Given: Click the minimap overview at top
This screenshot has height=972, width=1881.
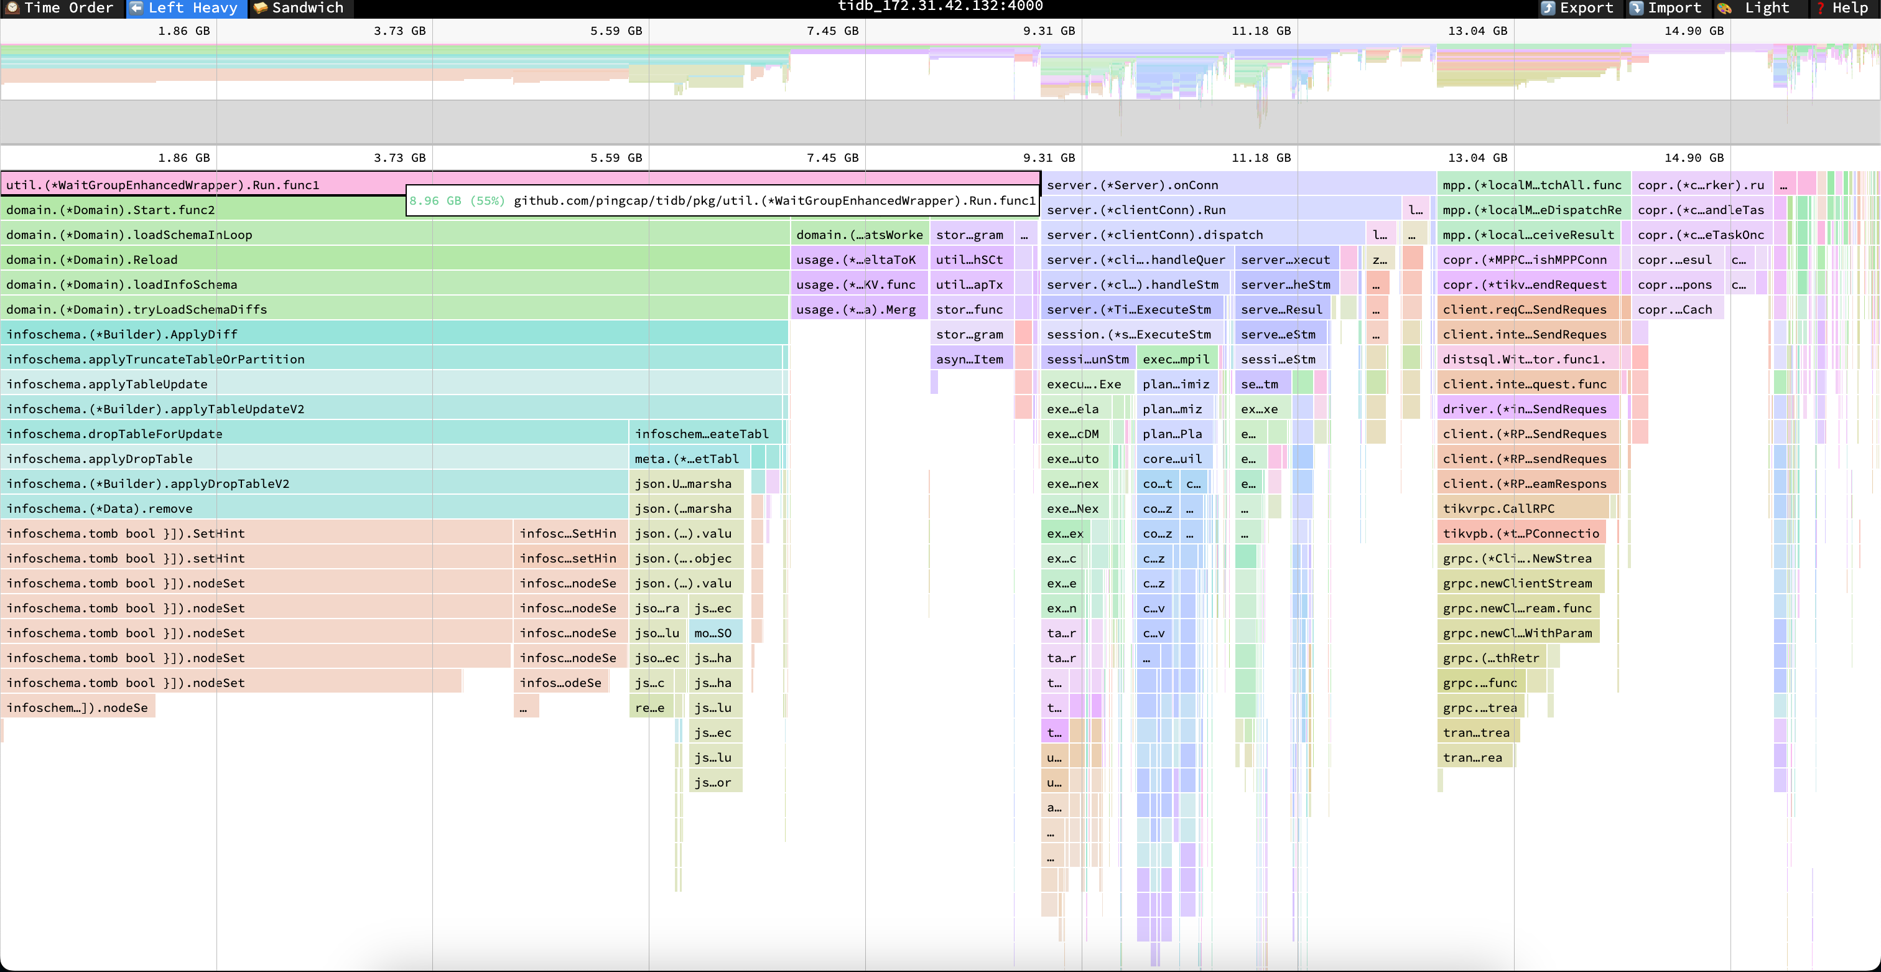Looking at the screenshot, I should 940,80.
